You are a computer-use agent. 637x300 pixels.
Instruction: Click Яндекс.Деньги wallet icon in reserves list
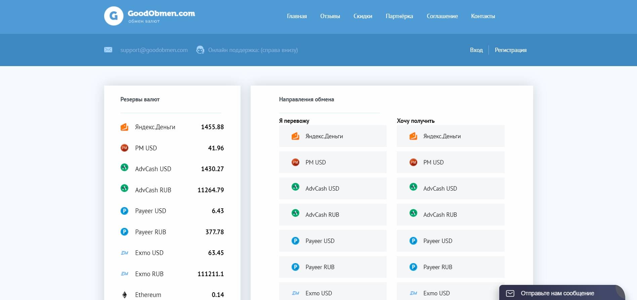coord(124,127)
